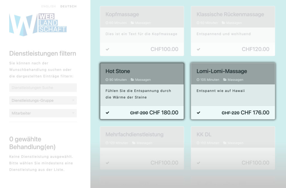Switch language to Deutsch

[68, 6]
